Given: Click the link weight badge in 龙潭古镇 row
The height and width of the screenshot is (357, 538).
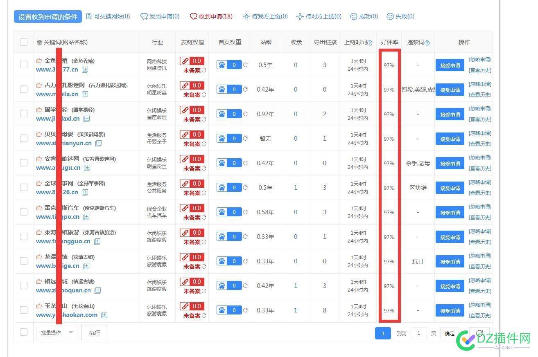Looking at the screenshot, I should point(192,257).
